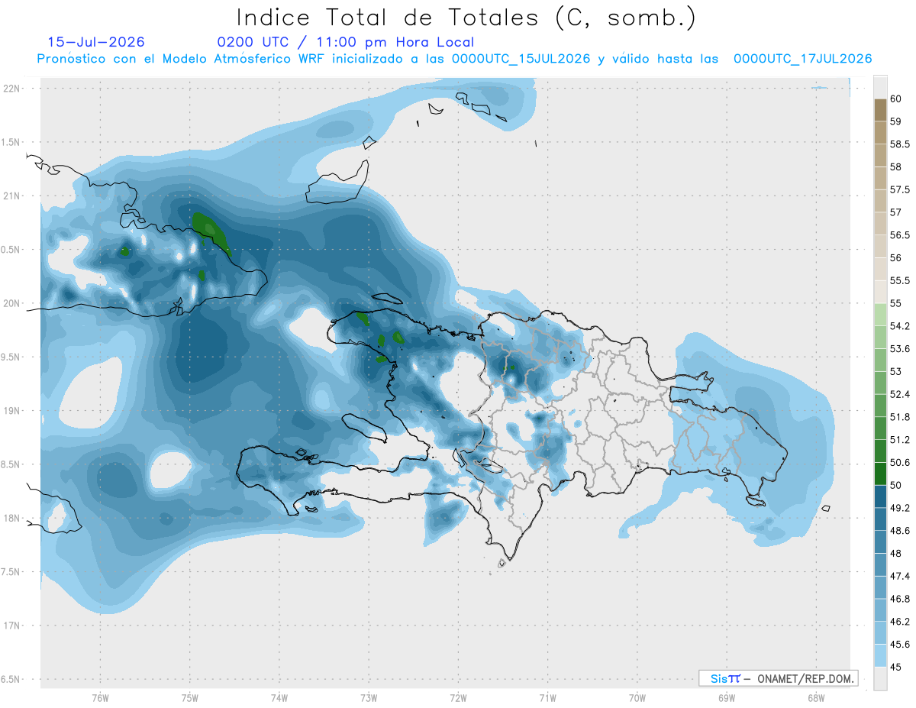This screenshot has height=708, width=916.
Task: Click the title 'Indice Total de Totales (C, somb.)'
Action: pos(466,17)
